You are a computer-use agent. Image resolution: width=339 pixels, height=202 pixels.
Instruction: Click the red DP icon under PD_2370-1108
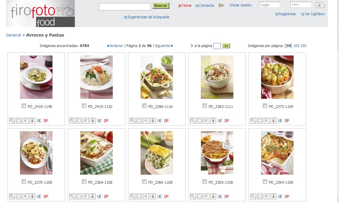[x=46, y=196]
